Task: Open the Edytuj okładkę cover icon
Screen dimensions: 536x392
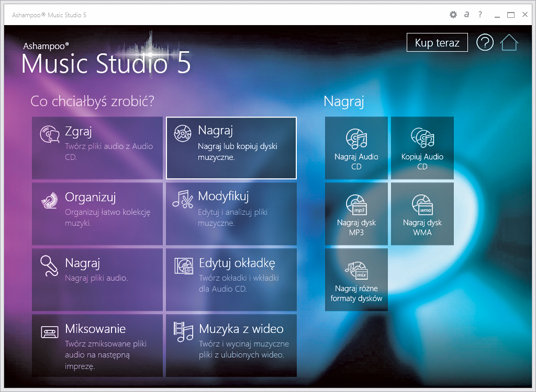Action: 183,266
